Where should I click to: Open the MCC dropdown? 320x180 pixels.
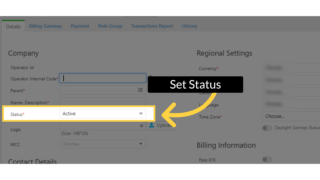tap(103, 144)
